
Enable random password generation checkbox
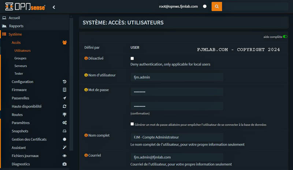point(132,124)
